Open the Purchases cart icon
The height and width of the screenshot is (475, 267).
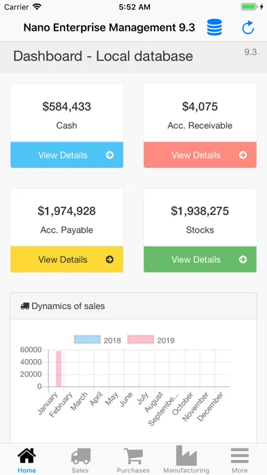[133, 456]
